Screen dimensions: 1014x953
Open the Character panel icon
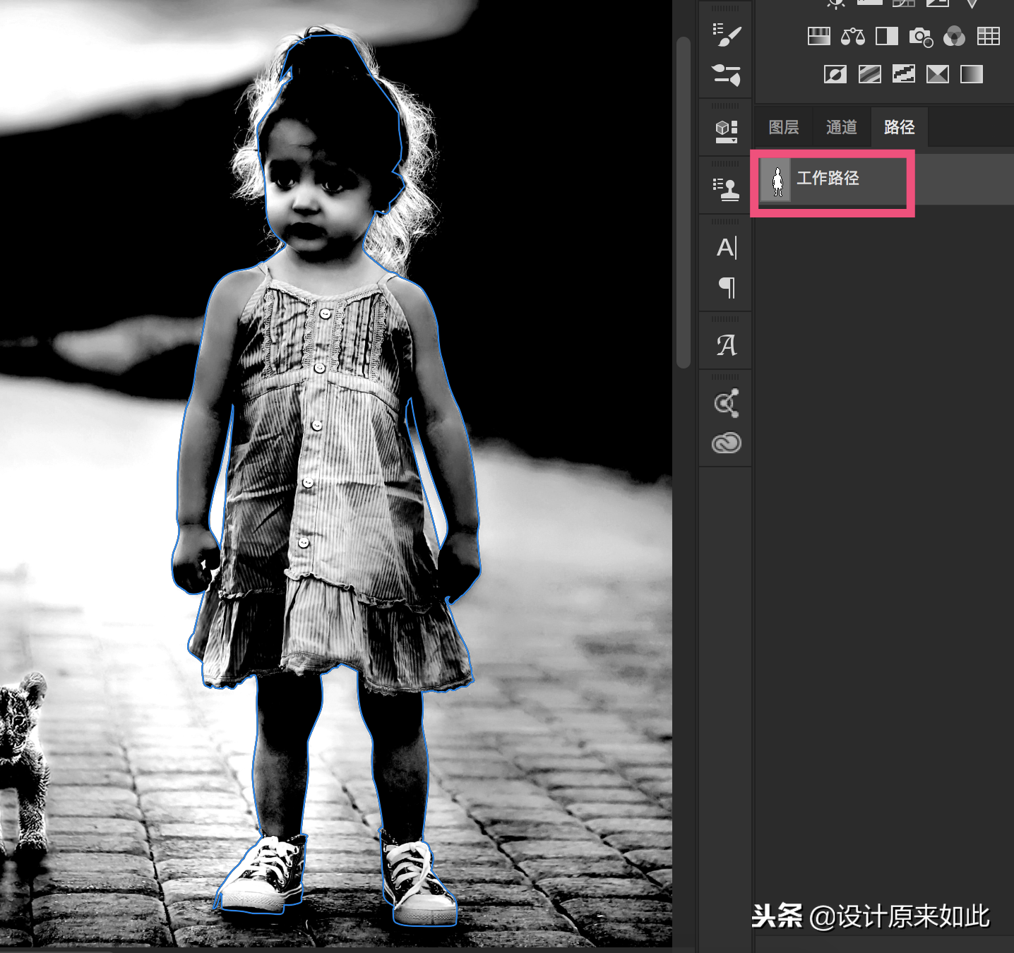pos(726,248)
